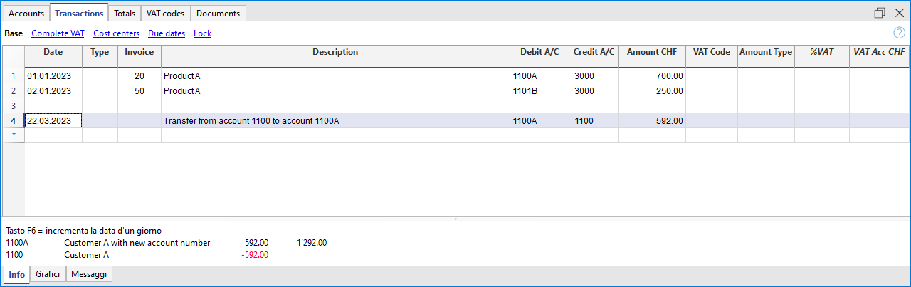Click the Amount CHF cell showing 700.00
The height and width of the screenshot is (287, 911).
pos(652,75)
